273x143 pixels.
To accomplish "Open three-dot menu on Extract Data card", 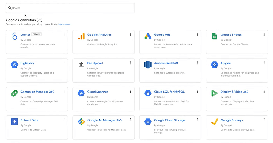I will click(x=64, y=120).
